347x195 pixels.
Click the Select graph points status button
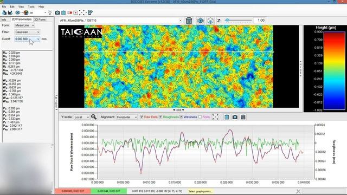pyautogui.click(x=200, y=191)
